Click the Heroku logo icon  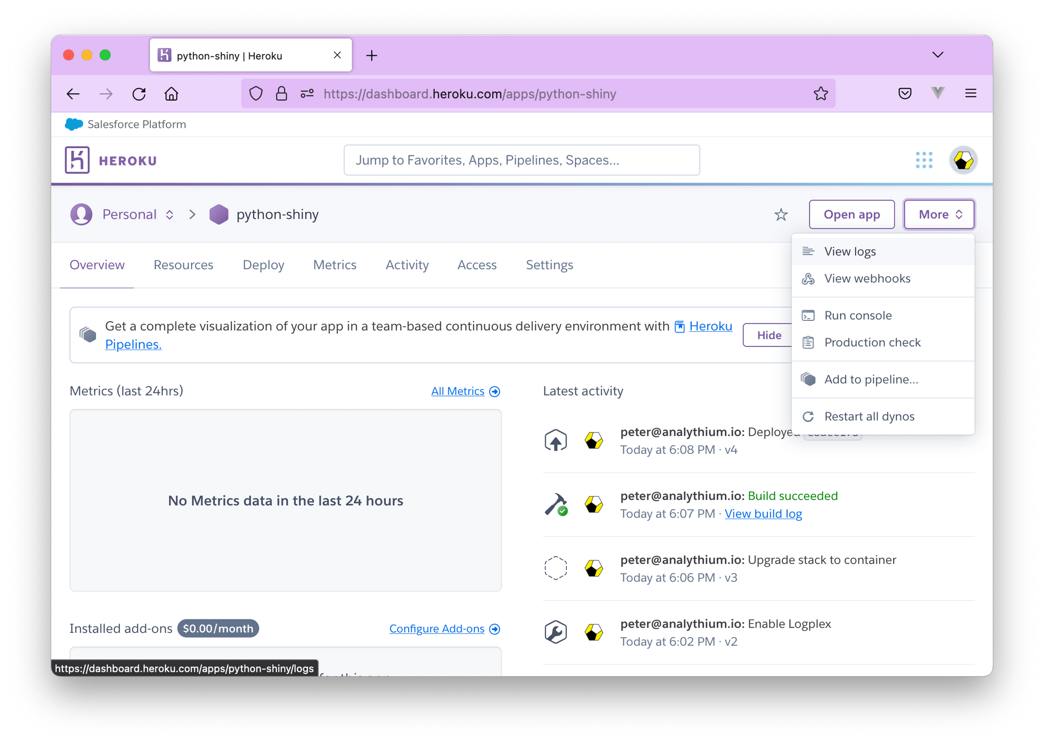77,160
